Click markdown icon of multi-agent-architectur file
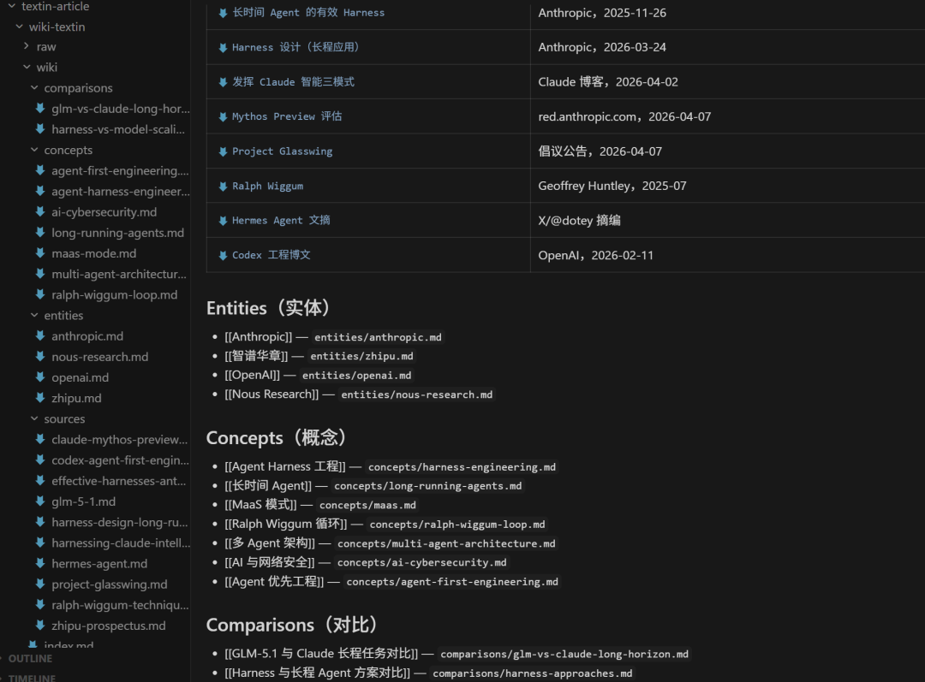 40,274
